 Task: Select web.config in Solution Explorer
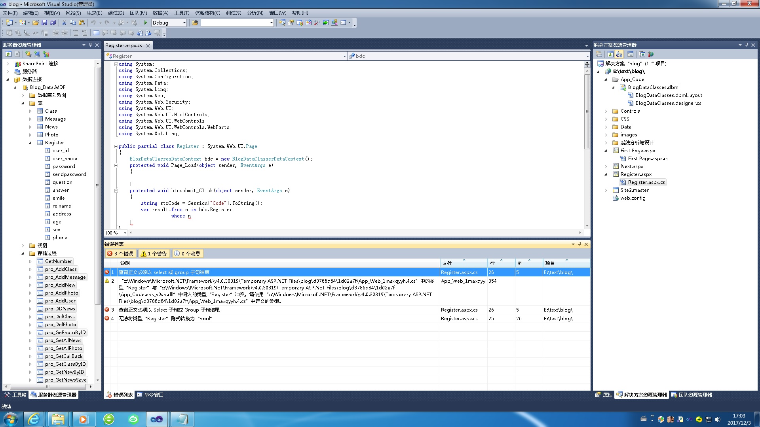tap(633, 198)
